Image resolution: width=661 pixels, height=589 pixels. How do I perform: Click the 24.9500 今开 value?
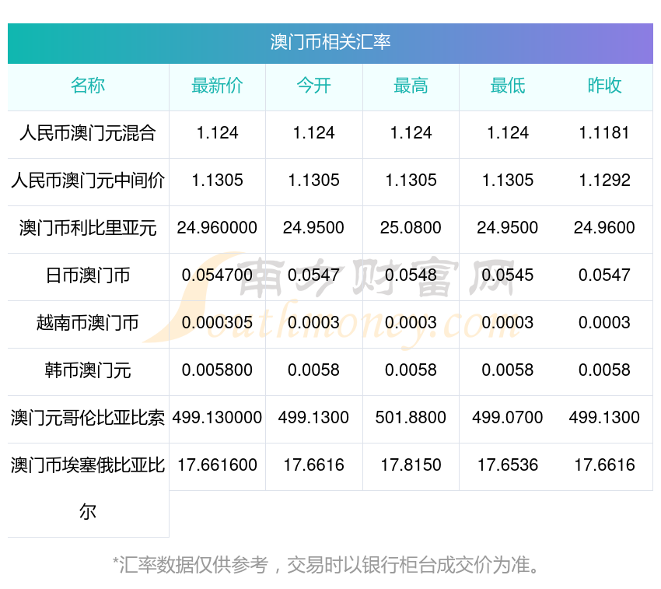[314, 228]
